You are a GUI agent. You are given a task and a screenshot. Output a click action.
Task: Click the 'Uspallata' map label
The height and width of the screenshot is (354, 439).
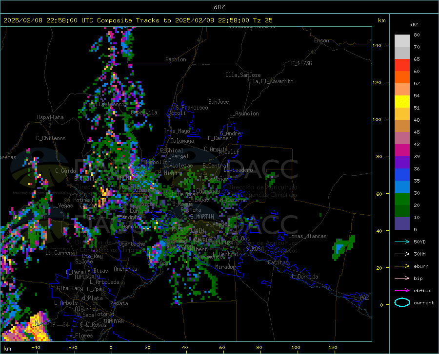[x=50, y=117]
